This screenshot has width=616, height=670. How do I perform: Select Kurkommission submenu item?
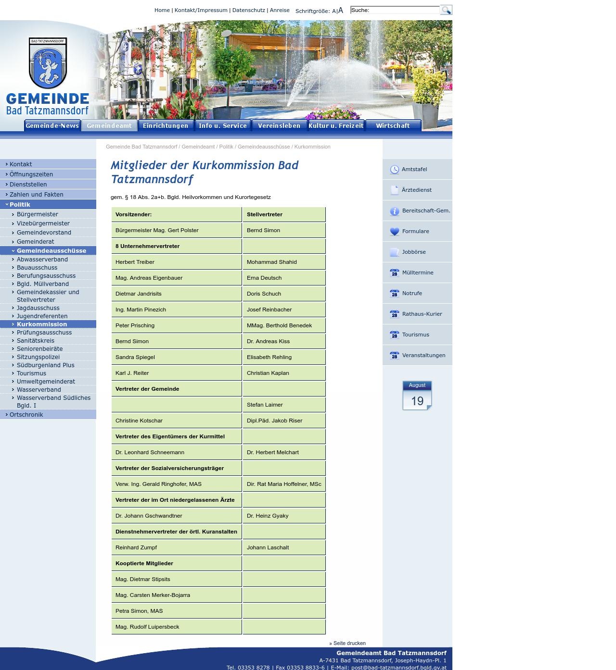pos(48,324)
